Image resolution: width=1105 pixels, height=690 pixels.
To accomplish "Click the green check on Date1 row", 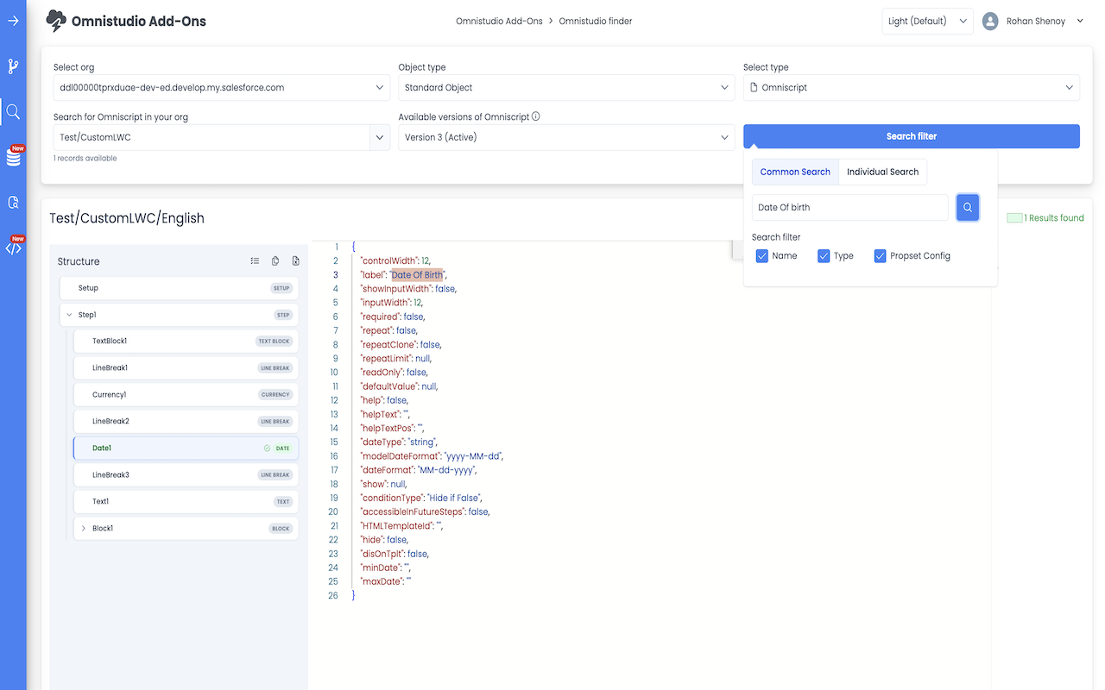I will (268, 448).
